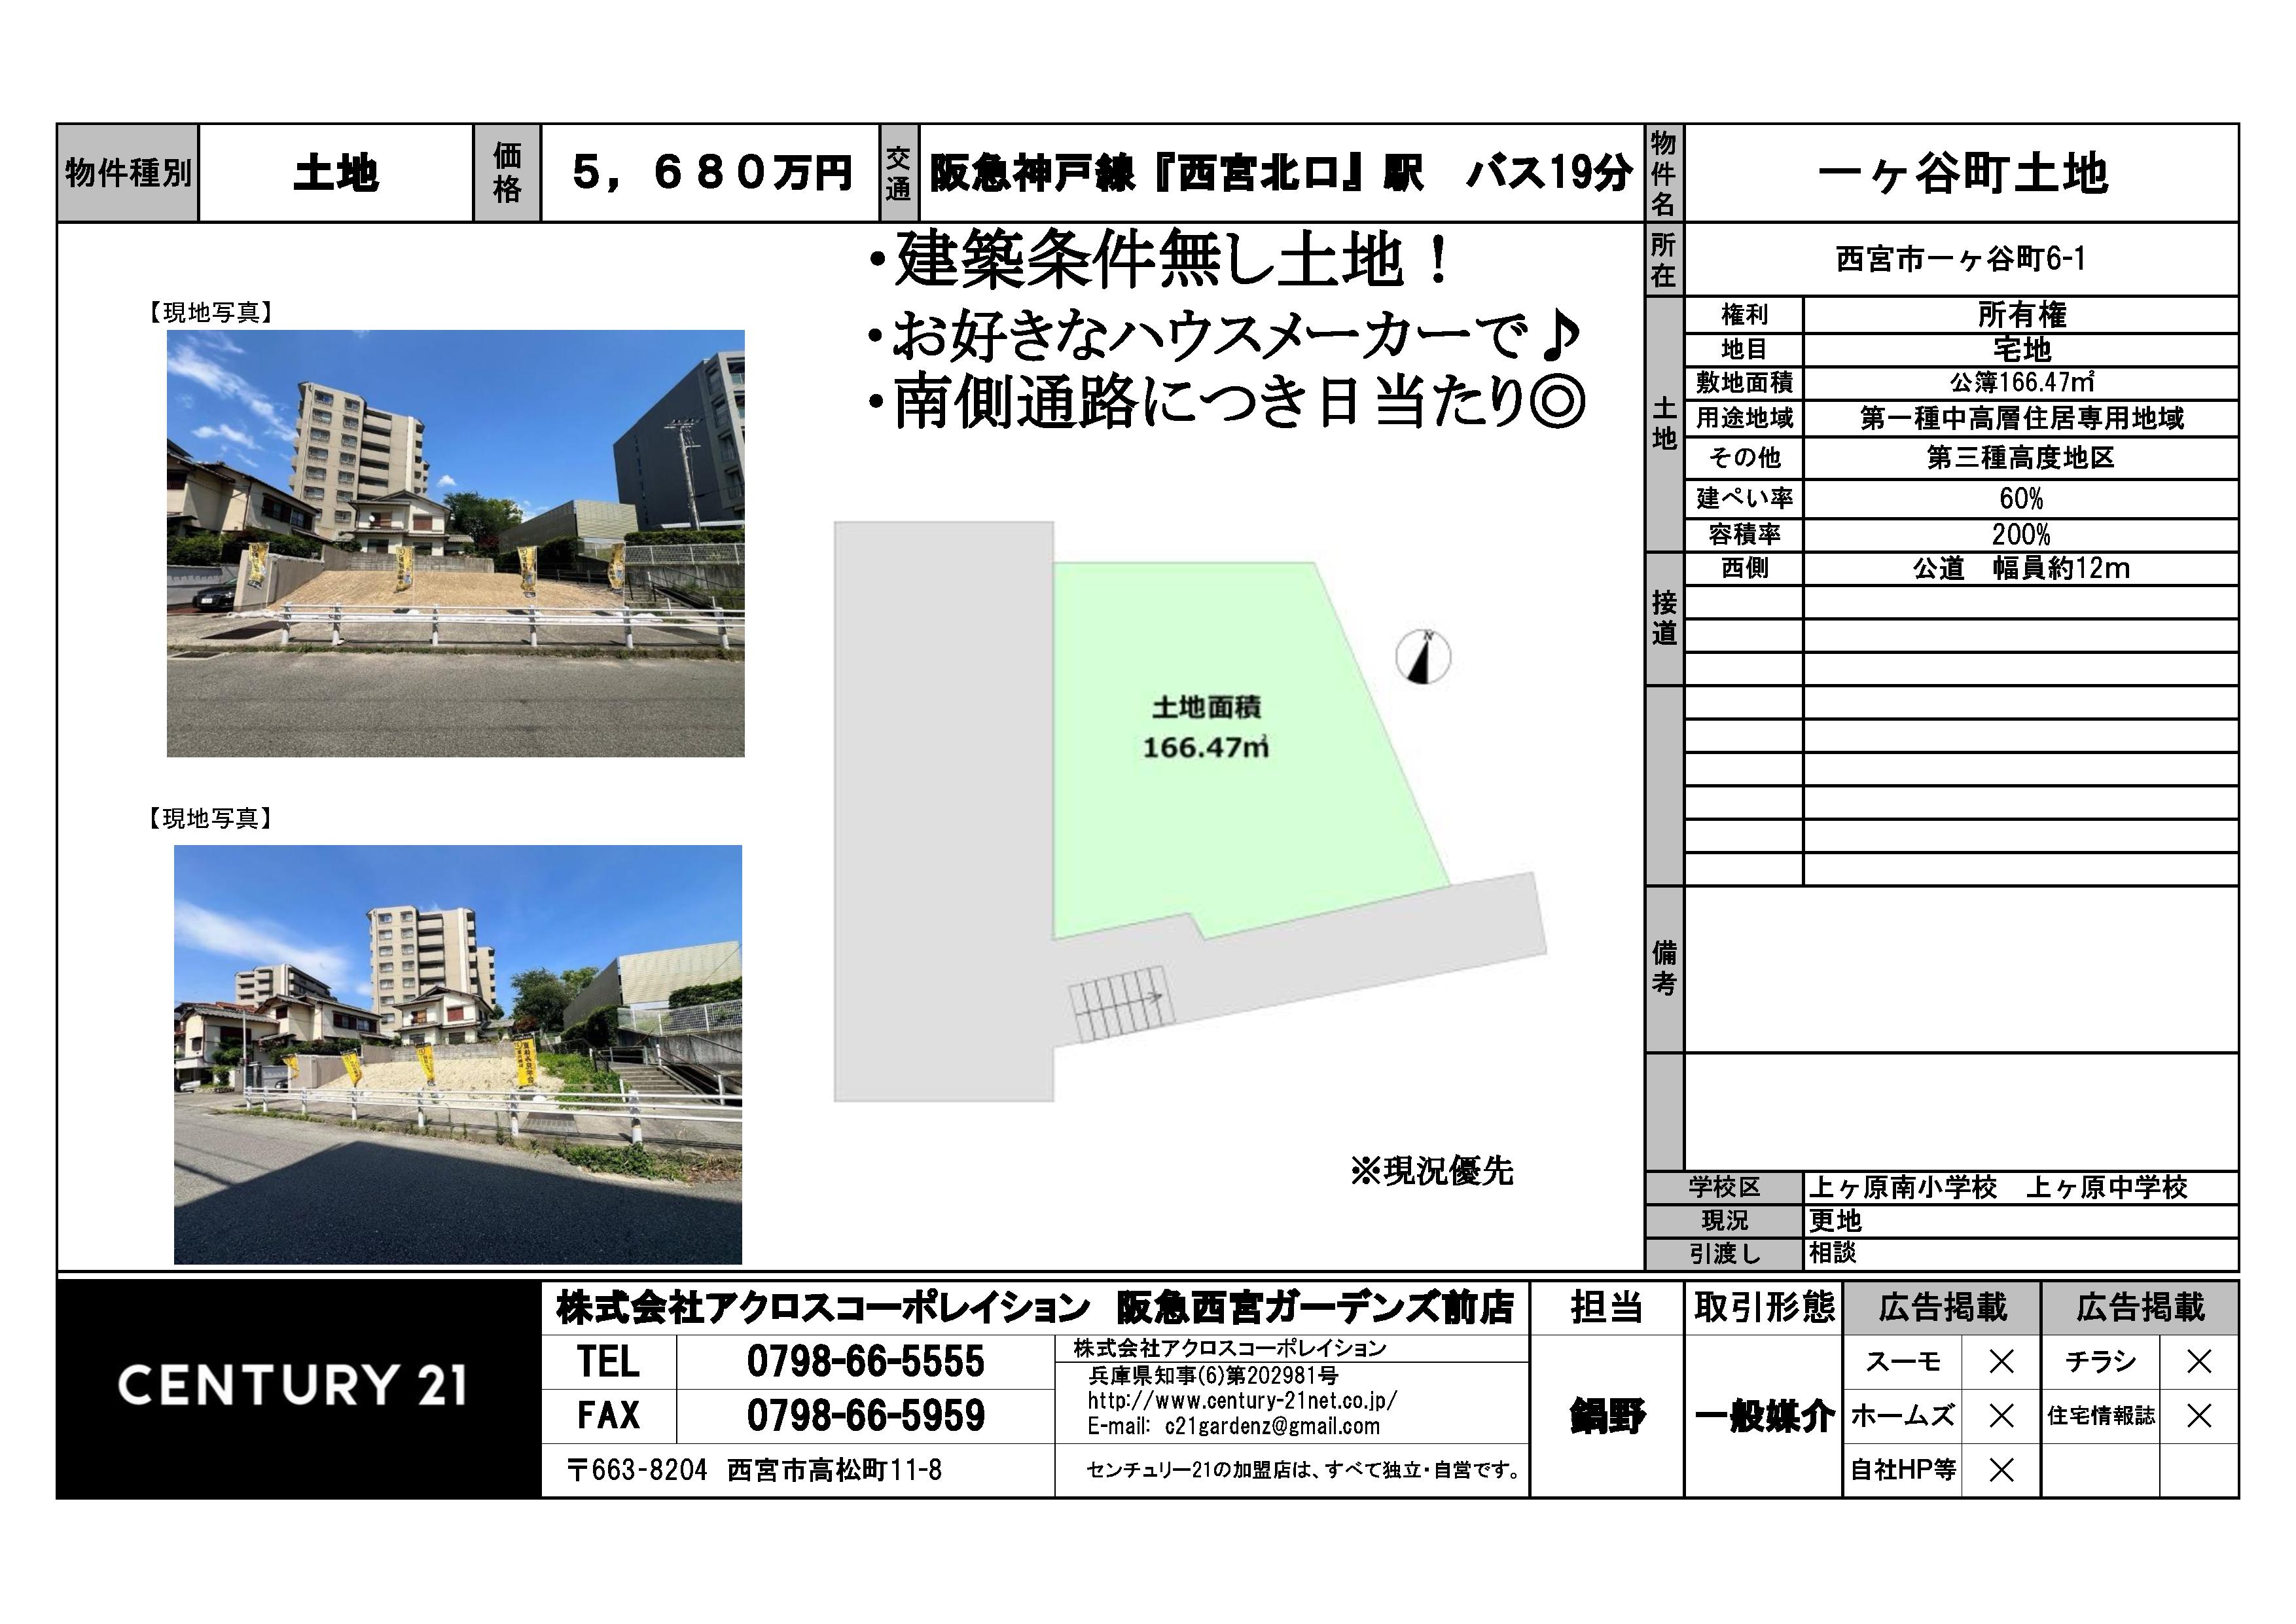
Task: Click the TEL number 0798-66-5555
Action: point(865,1362)
